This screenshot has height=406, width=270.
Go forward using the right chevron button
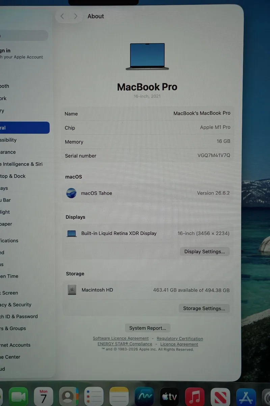click(x=76, y=16)
